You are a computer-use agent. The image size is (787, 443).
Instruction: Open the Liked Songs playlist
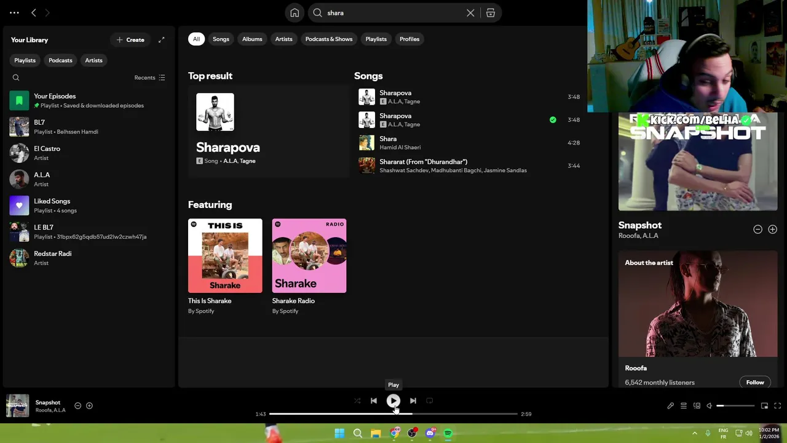(89, 206)
